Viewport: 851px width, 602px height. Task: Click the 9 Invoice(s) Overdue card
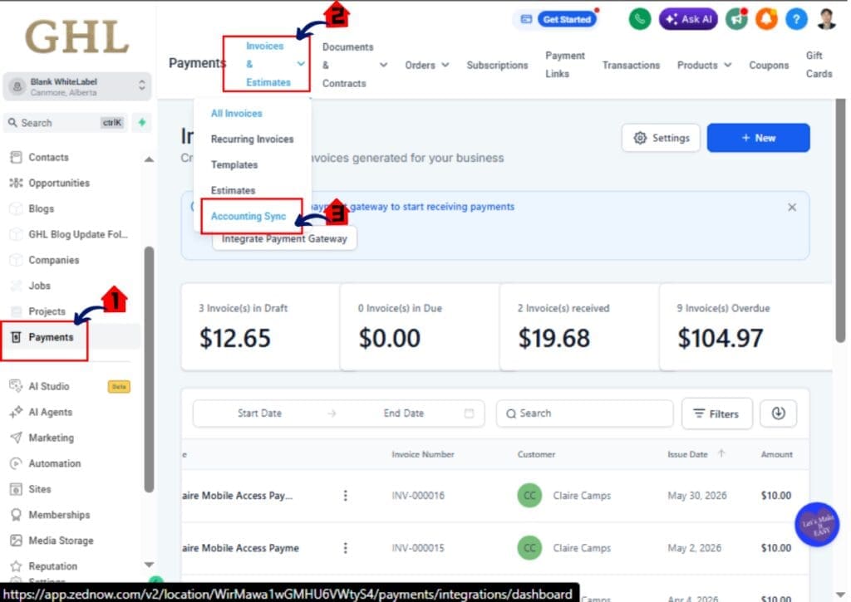pos(745,327)
